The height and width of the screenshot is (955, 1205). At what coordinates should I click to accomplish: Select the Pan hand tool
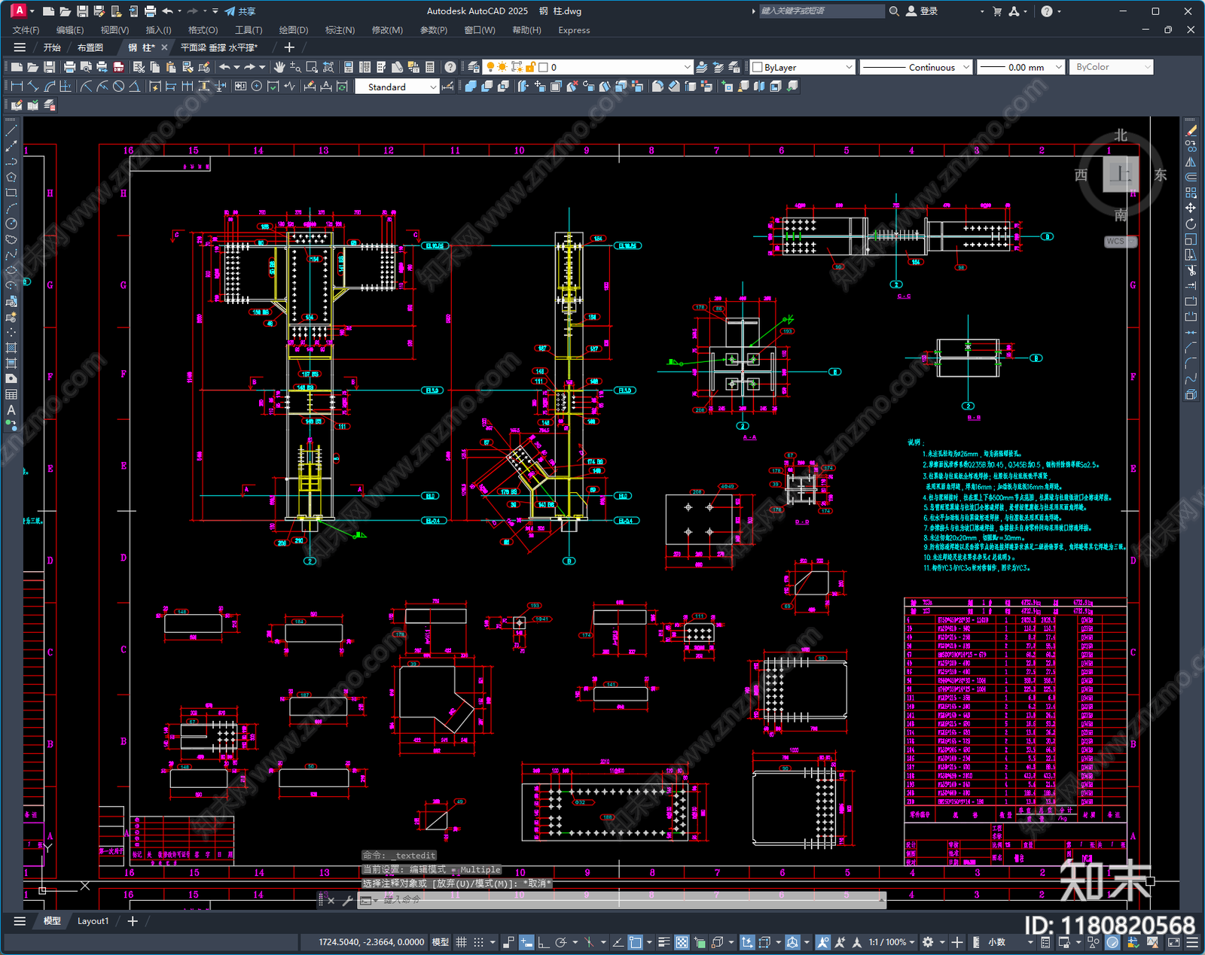[279, 67]
